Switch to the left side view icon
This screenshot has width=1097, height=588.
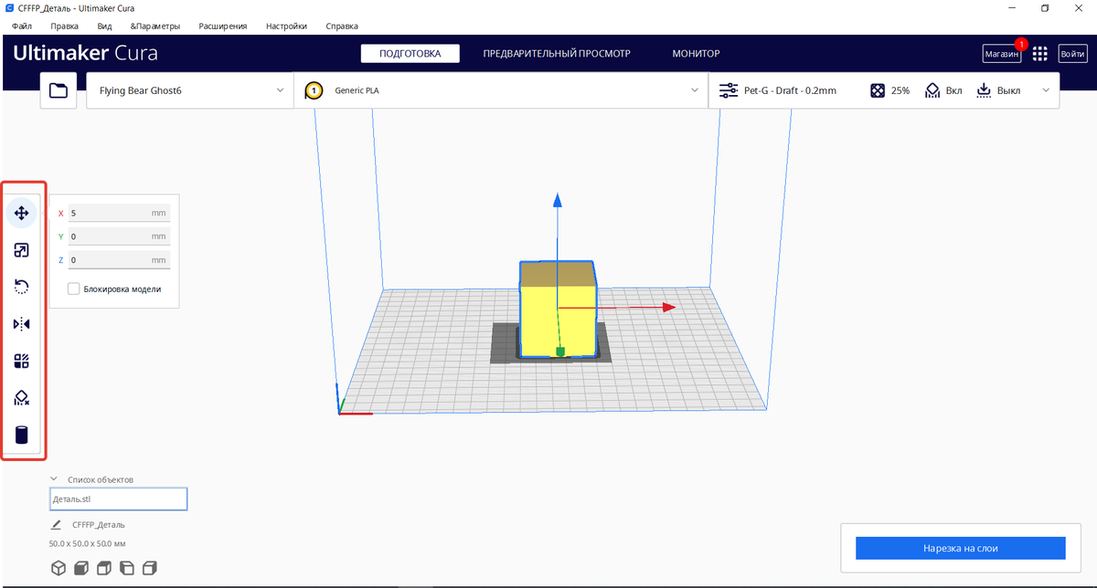coord(127,568)
